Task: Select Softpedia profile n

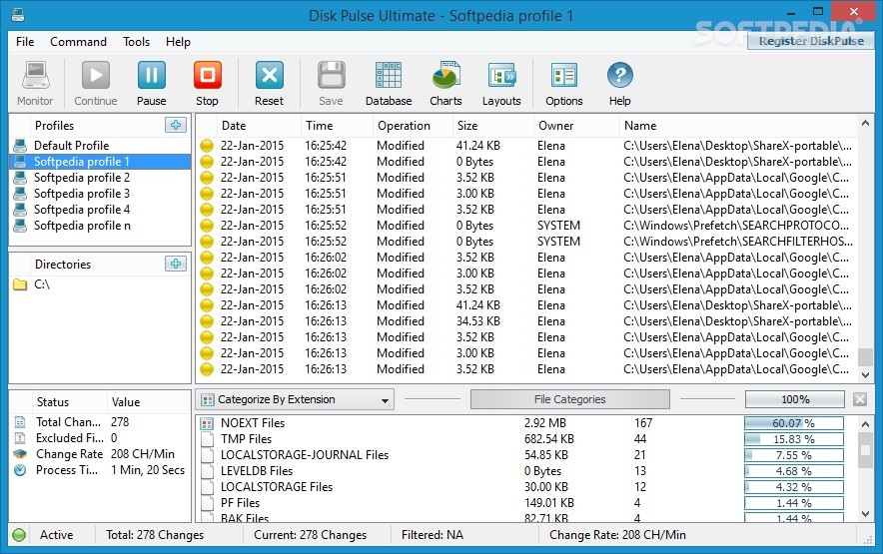Action: (x=100, y=226)
